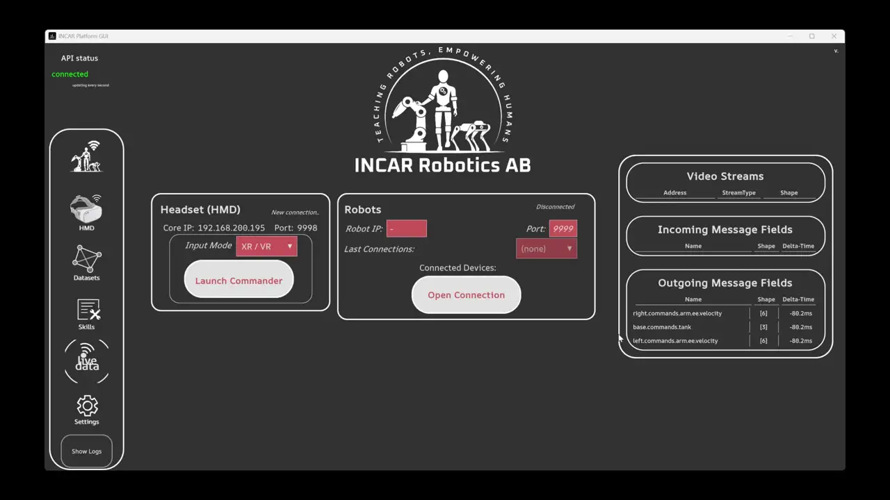Select the left.commands.arm.ee.velocity row

[724, 341]
